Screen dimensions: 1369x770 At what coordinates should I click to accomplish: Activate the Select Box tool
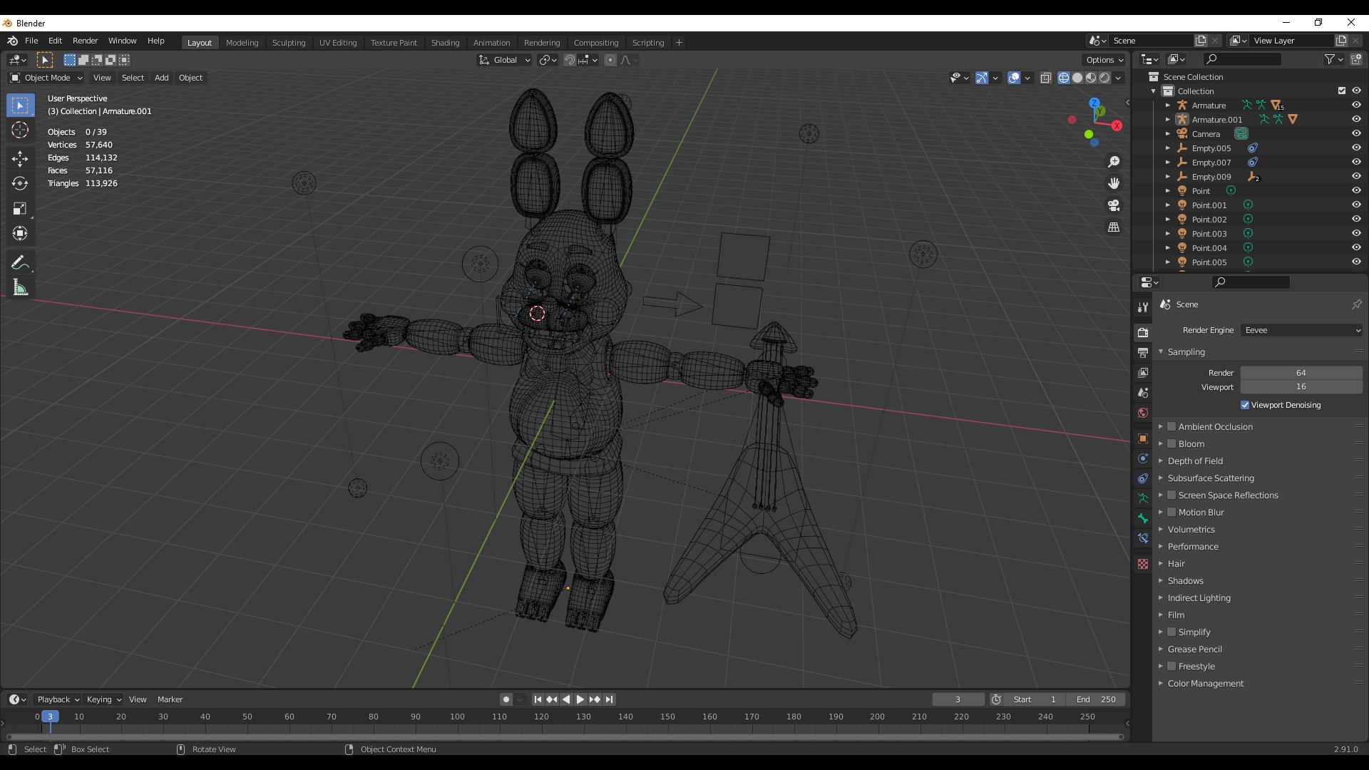(20, 106)
